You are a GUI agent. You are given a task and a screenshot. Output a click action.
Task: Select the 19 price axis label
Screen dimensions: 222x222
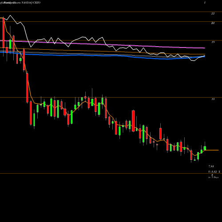pyautogui.click(x=213, y=42)
